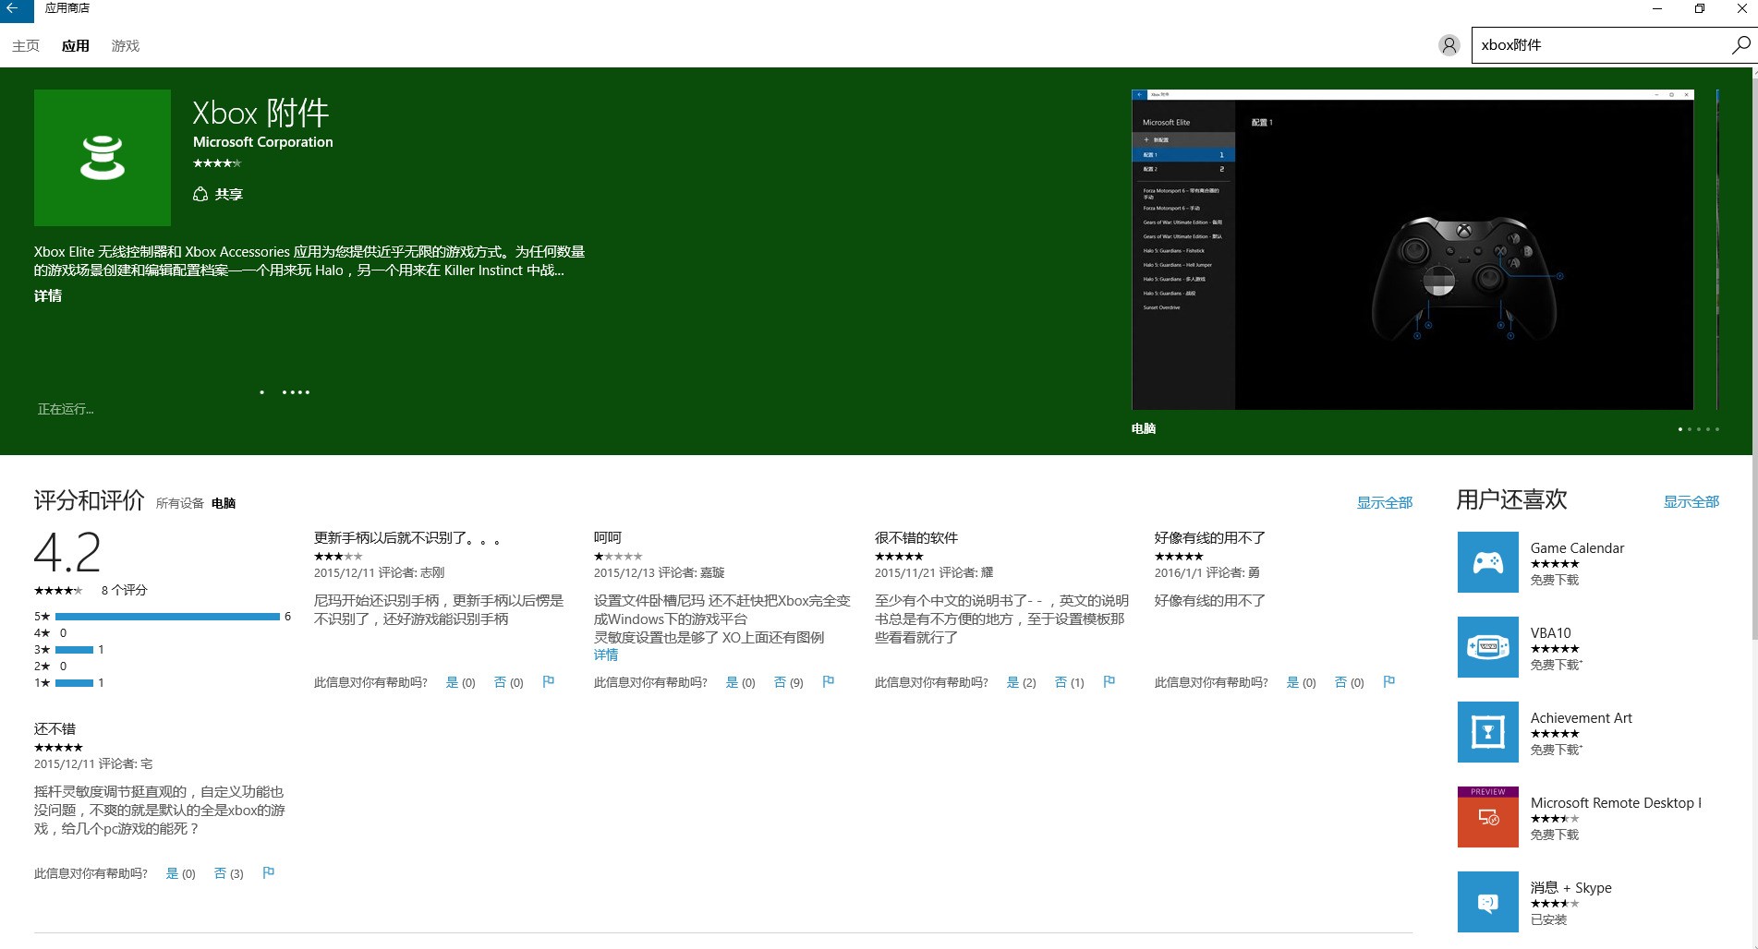This screenshot has width=1758, height=949.
Task: Mark 更新手柄 review helpful with 是 (0)
Action: click(x=460, y=682)
